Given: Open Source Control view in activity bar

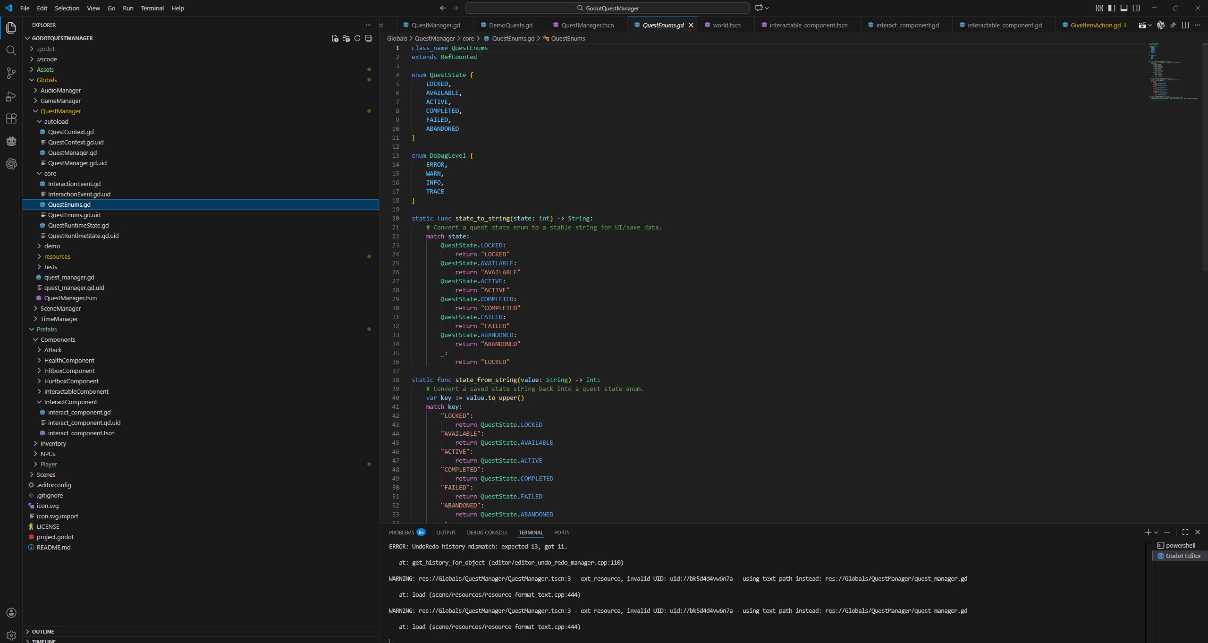Looking at the screenshot, I should point(11,73).
